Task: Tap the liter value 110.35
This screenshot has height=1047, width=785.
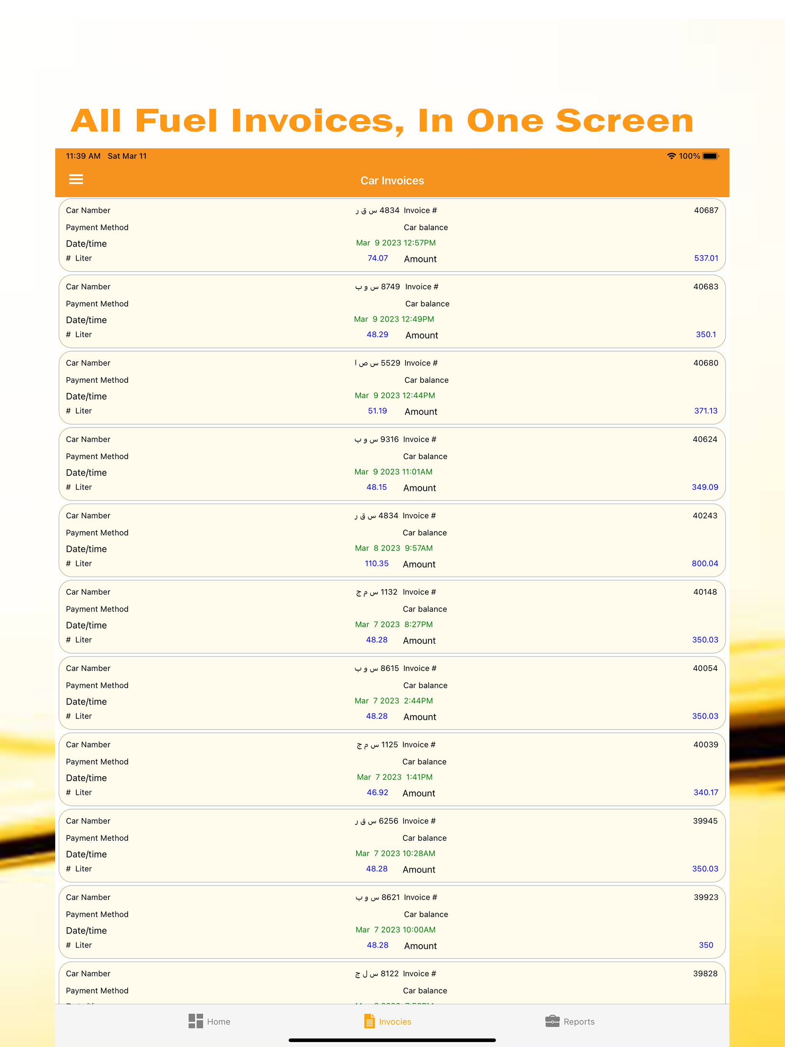Action: (x=376, y=563)
